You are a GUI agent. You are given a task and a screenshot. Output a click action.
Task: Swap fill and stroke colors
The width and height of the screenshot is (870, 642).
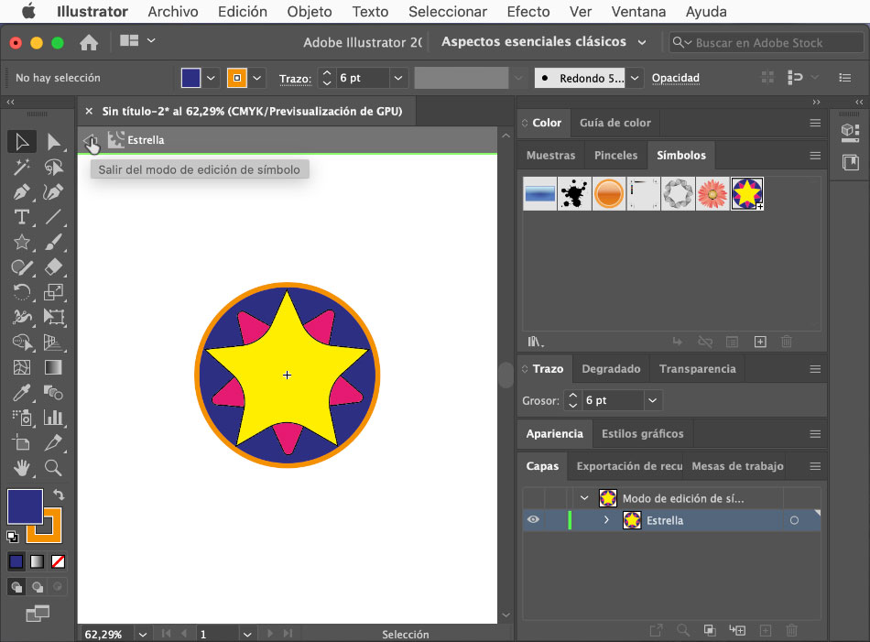click(x=60, y=495)
